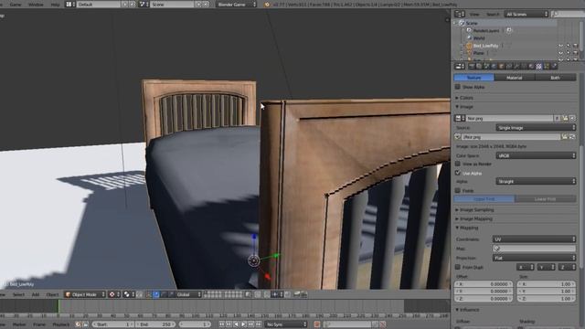Click the translate manipulator arrow icon
This screenshot has width=585, height=329.
point(156,294)
